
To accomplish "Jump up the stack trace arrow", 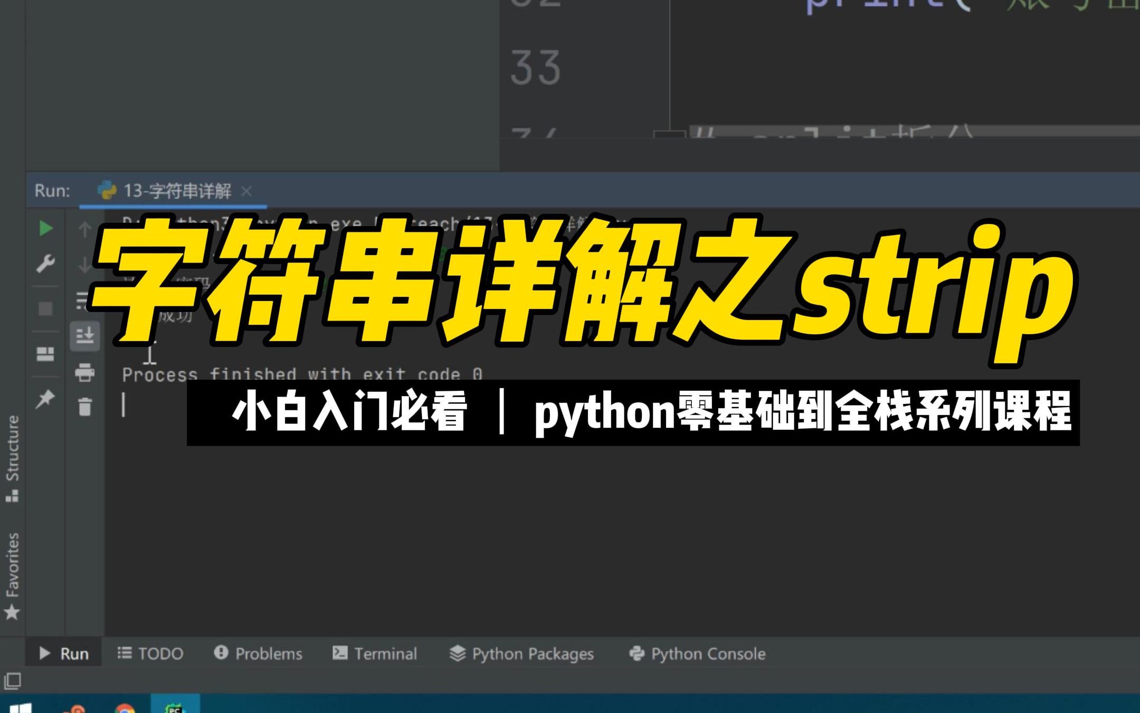I will 84,229.
